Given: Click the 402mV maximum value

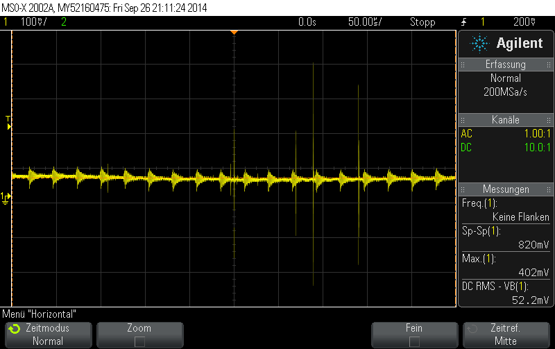Looking at the screenshot, I should pos(533,272).
